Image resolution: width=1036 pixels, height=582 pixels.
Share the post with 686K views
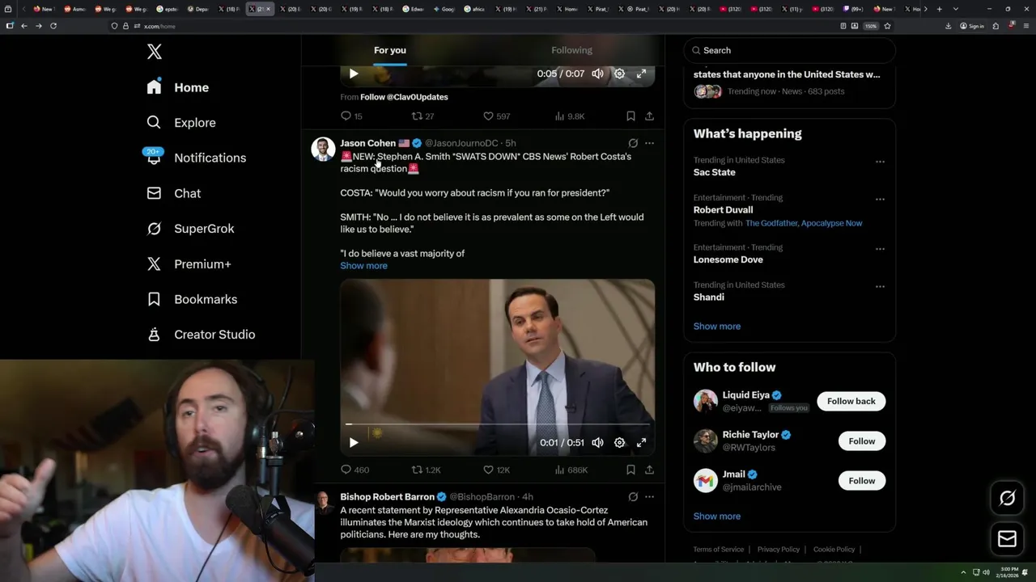point(649,470)
